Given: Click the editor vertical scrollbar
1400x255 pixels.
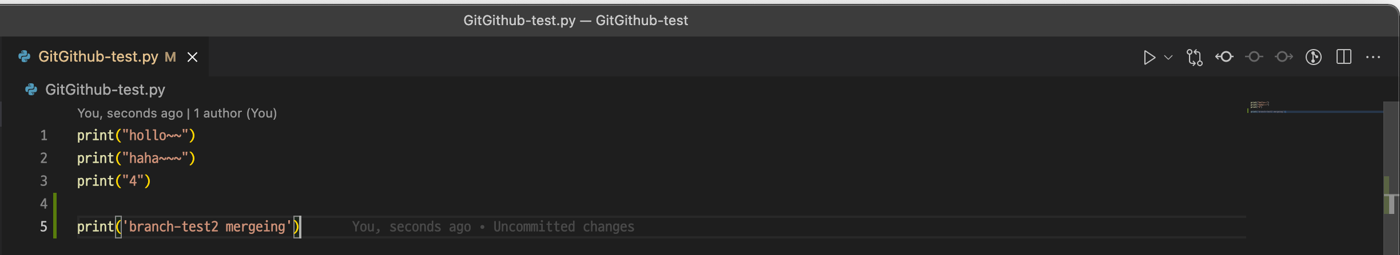Looking at the screenshot, I should [1391, 178].
